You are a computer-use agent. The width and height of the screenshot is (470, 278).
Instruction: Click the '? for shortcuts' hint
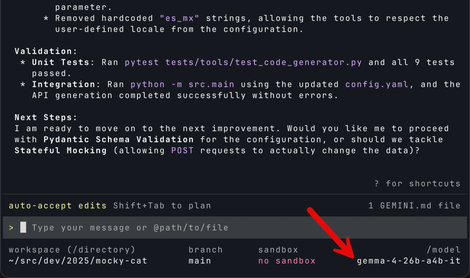[x=417, y=183]
